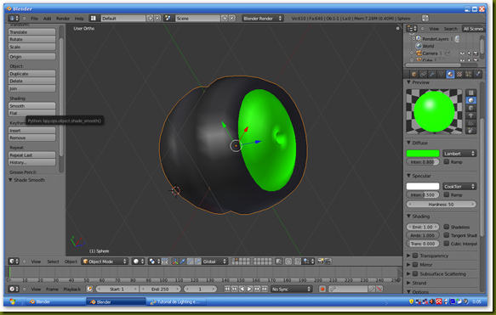Click the Join button
Viewport: 496px width, 315px height.
click(x=31, y=88)
